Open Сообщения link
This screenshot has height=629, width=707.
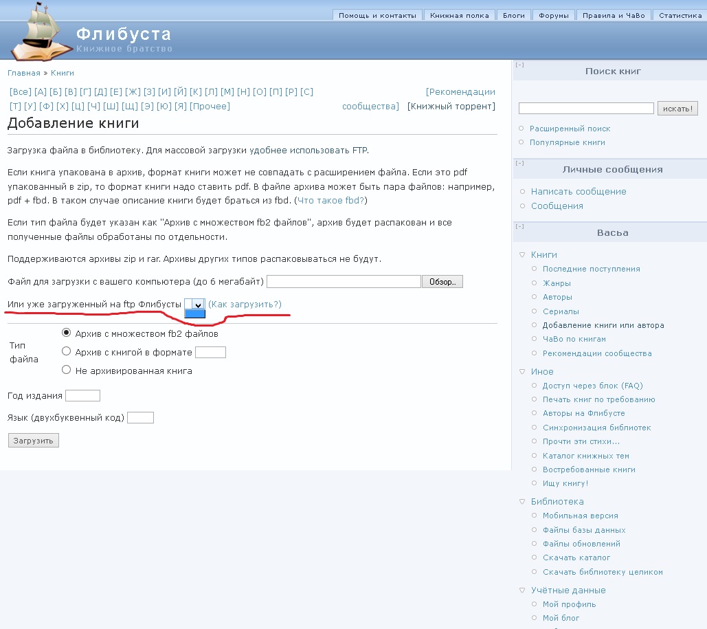[557, 206]
